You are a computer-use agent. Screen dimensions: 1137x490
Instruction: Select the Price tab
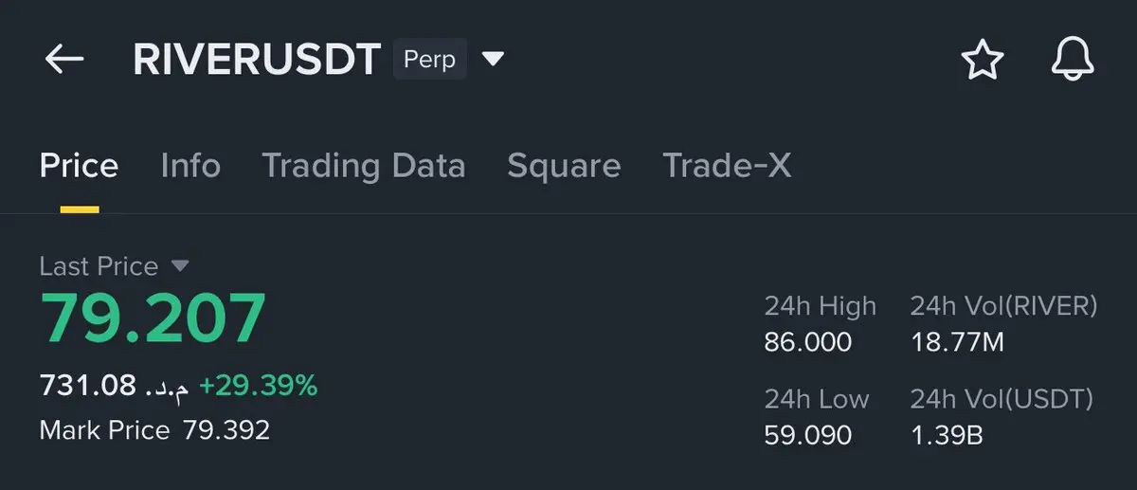coord(79,166)
